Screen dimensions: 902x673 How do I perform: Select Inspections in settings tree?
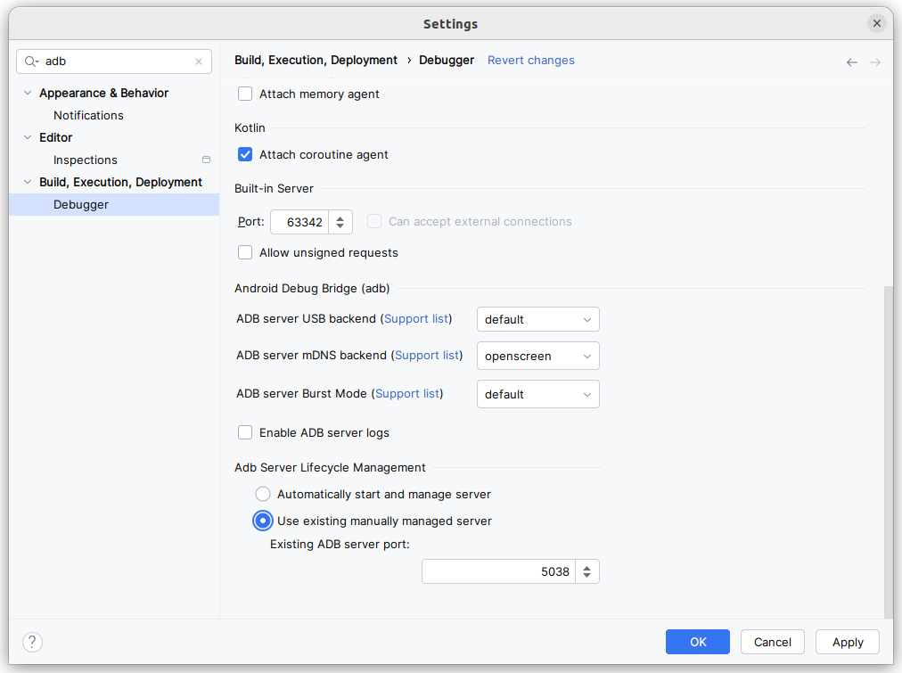coord(86,160)
